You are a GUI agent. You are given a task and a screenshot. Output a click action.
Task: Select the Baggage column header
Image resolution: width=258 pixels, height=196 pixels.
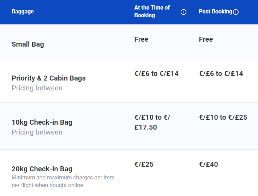pos(23,12)
